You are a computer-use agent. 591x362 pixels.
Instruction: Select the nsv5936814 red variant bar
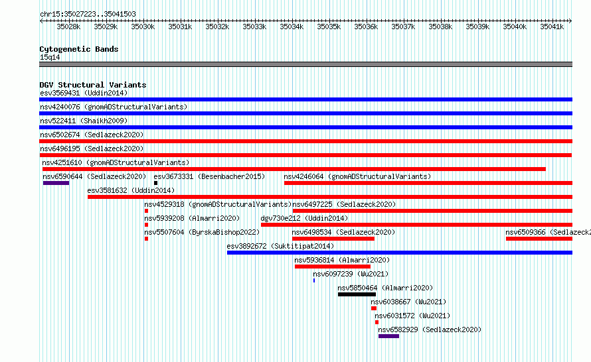[x=333, y=267]
